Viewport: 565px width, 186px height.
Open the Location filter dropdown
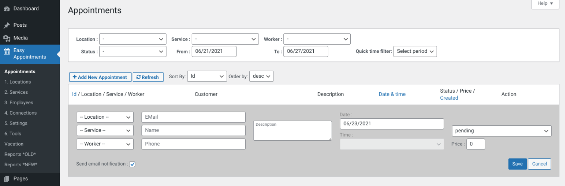click(133, 39)
